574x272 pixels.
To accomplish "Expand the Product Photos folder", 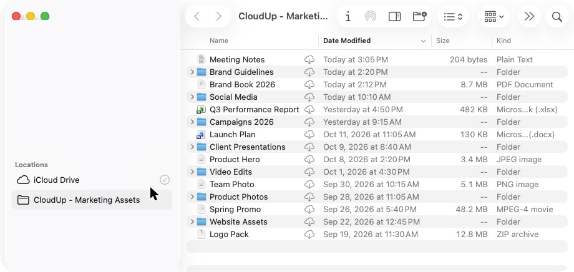I will pyautogui.click(x=192, y=197).
